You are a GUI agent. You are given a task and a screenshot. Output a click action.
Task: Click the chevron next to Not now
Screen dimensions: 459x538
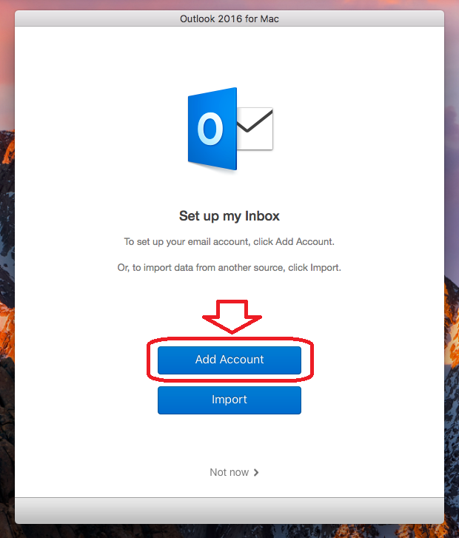[x=256, y=472]
